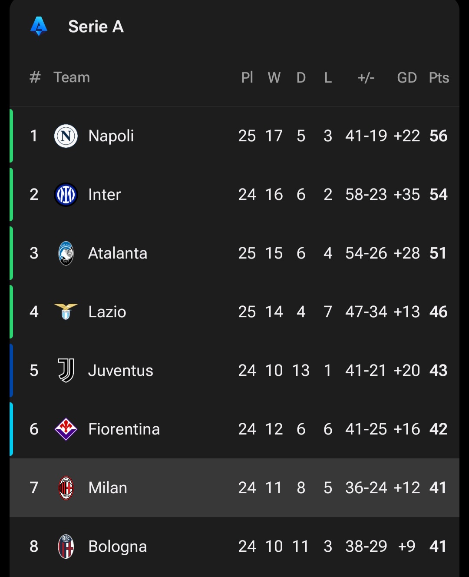Open the Juventus team name
This screenshot has height=577, width=469.
[121, 371]
